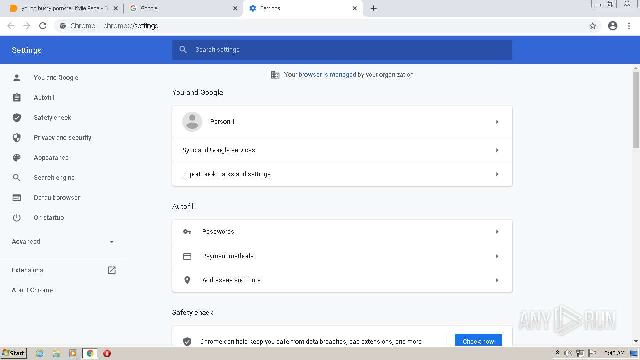Open Extensions from sidebar
Viewport: 640px width, 360px height.
(27, 270)
